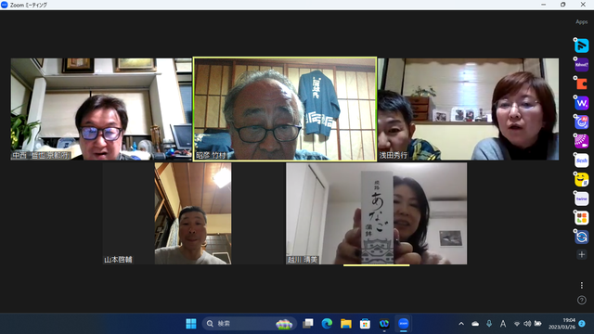594x334 pixels.
Task: Open Task View on the taskbar
Action: [x=307, y=324]
